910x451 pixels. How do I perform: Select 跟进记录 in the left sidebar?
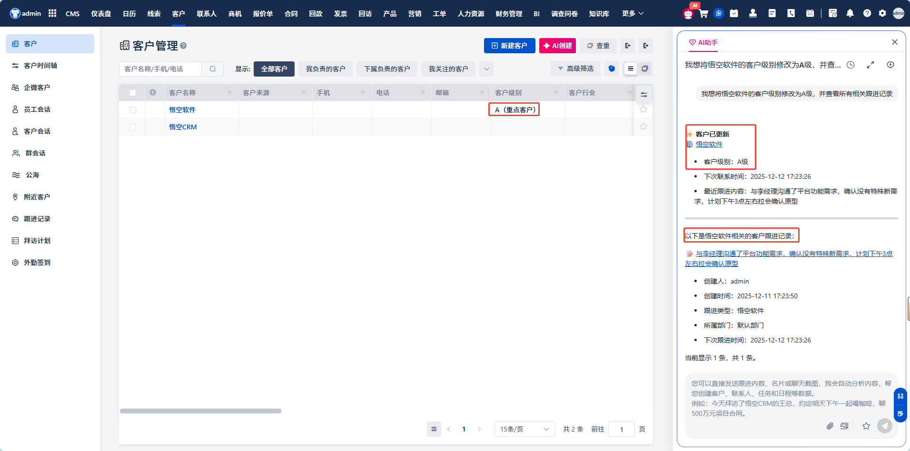(37, 219)
